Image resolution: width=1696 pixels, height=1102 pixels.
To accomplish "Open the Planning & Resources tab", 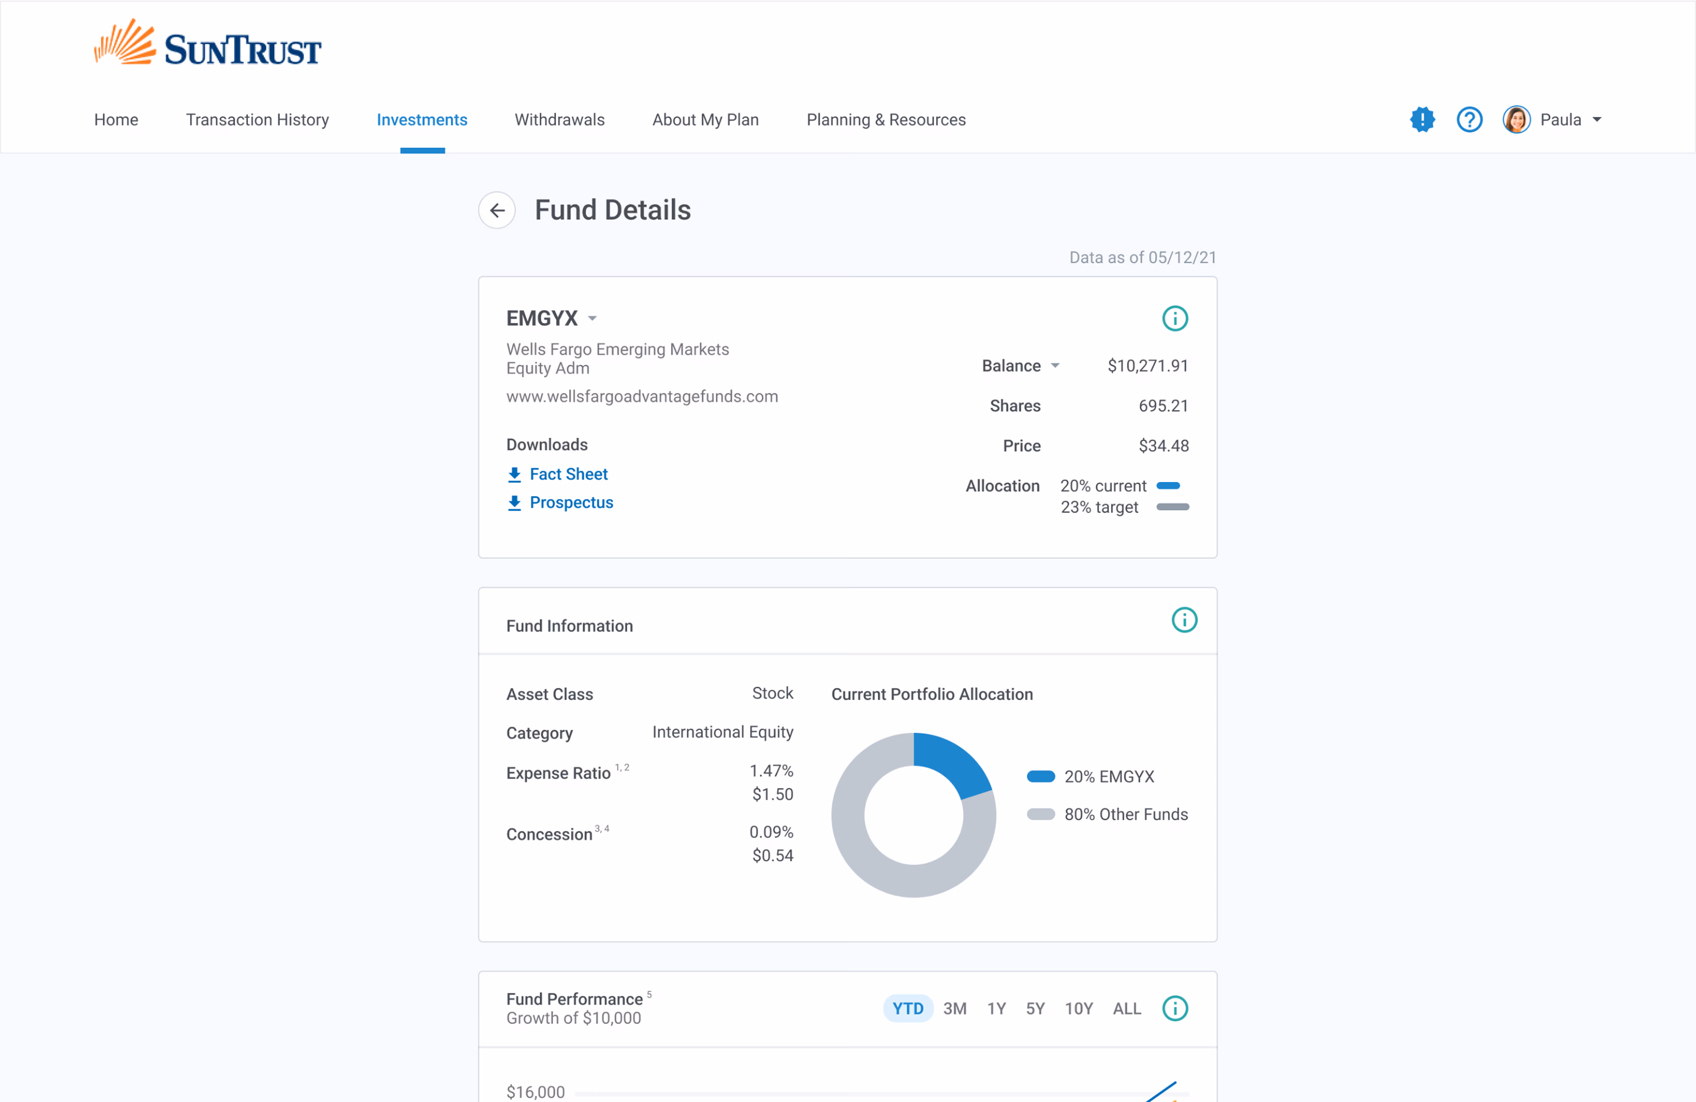I will [886, 120].
